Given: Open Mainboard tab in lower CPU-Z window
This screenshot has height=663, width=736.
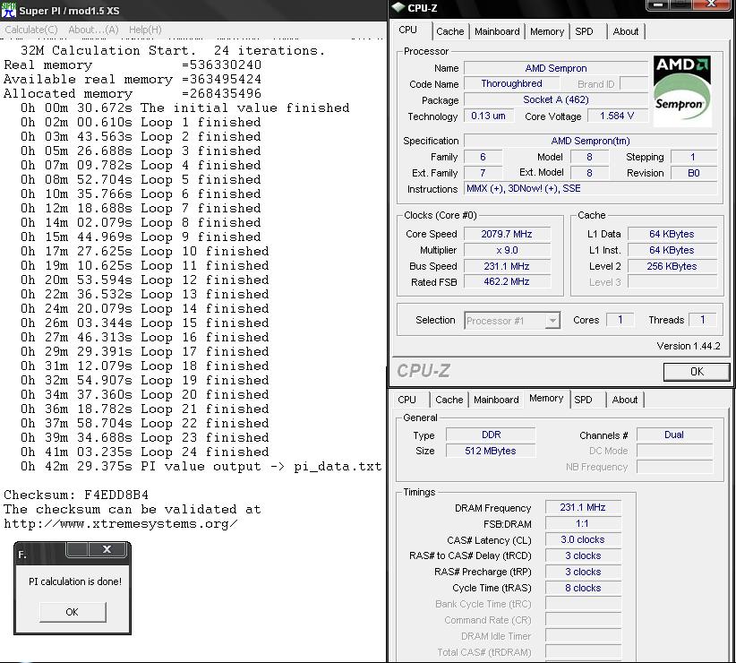Looking at the screenshot, I should coord(496,400).
